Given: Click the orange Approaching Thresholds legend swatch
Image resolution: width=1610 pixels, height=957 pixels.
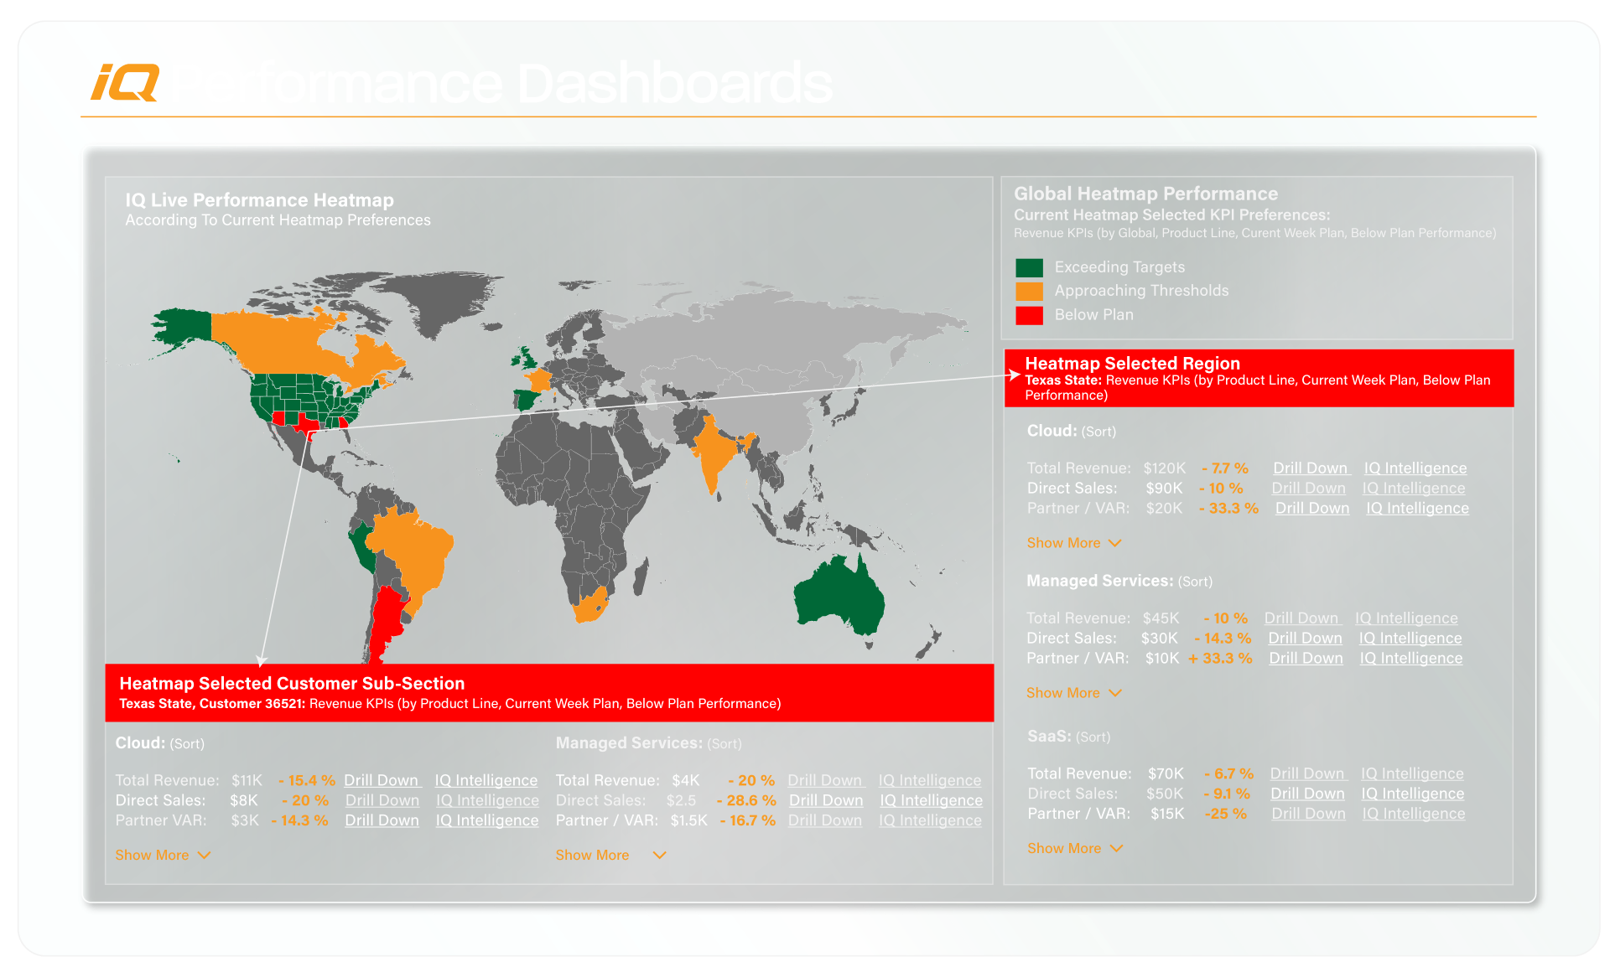Looking at the screenshot, I should 1029,291.
